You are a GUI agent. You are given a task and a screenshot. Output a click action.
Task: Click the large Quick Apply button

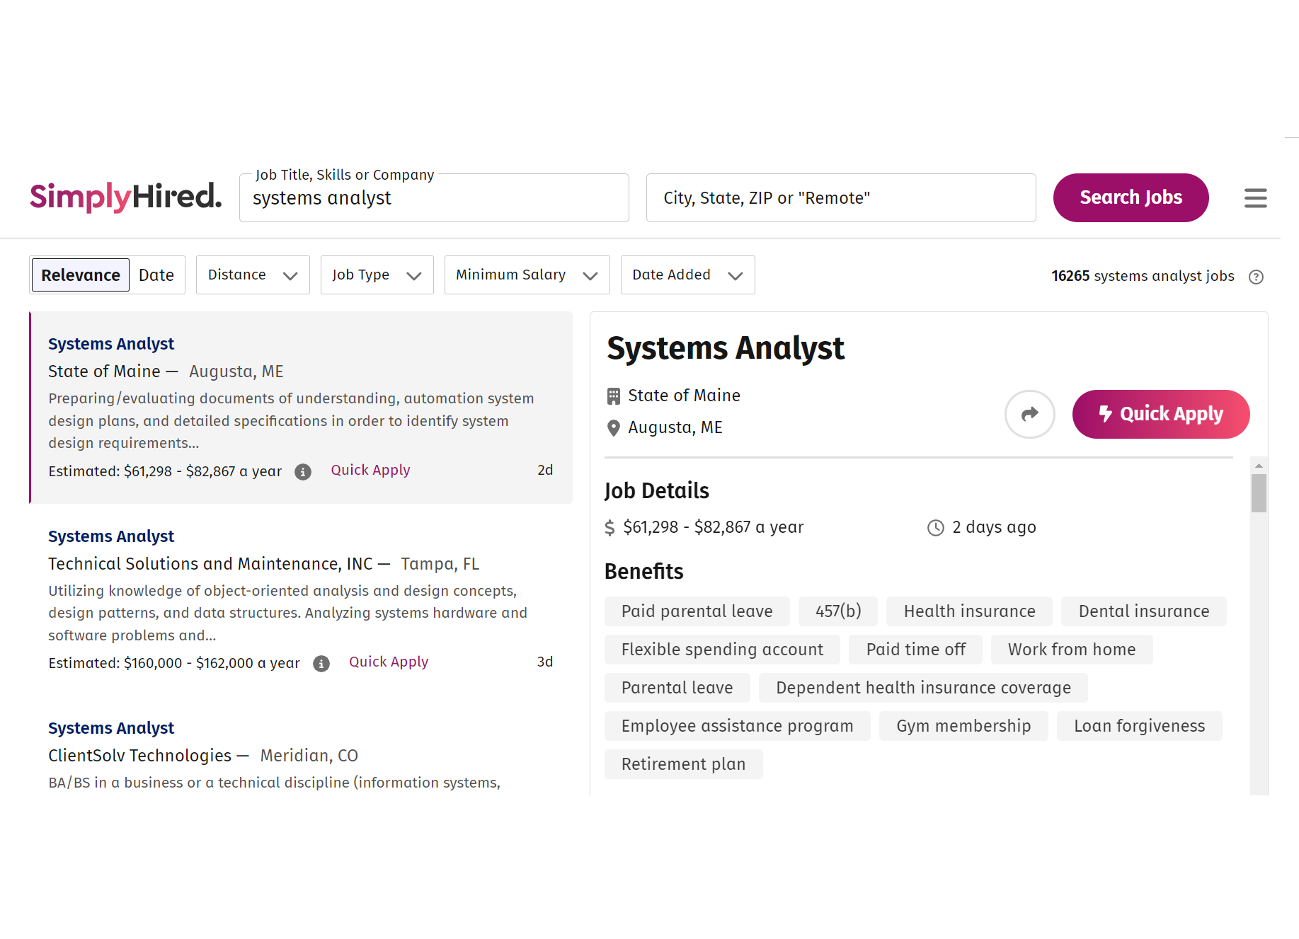tap(1161, 414)
